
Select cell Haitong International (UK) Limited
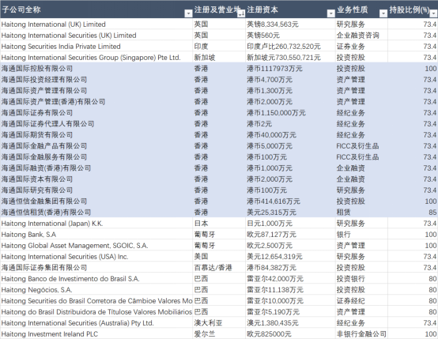point(96,24)
